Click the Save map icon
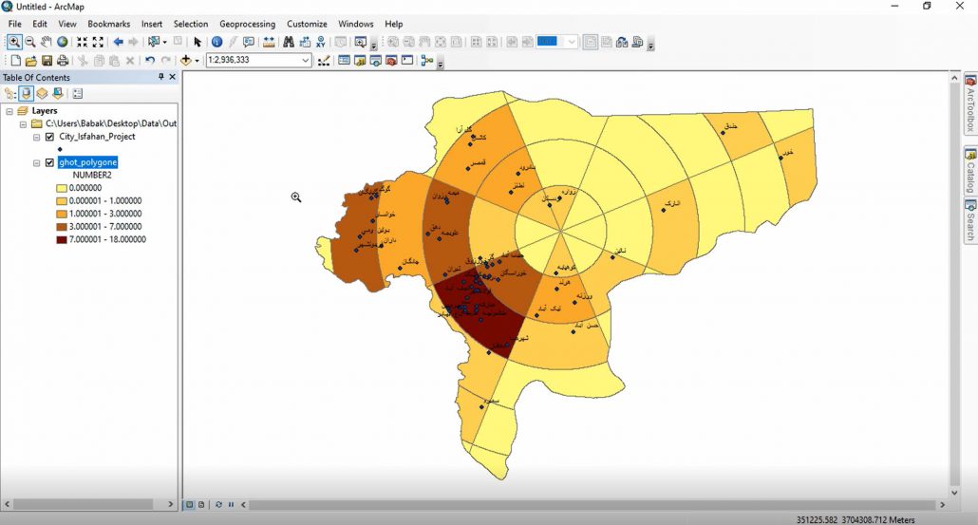 47,61
